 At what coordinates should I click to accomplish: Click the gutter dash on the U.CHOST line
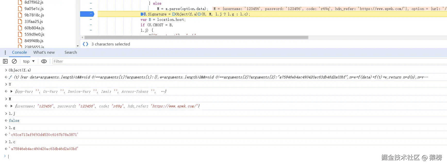click(x=91, y=25)
